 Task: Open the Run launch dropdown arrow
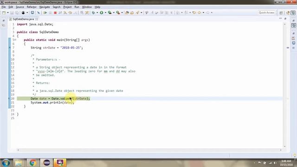tap(105, 13)
